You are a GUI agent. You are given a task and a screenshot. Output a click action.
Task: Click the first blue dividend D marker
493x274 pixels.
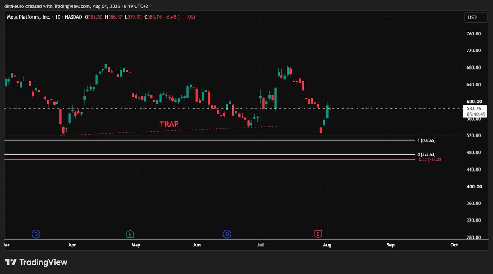click(36, 234)
